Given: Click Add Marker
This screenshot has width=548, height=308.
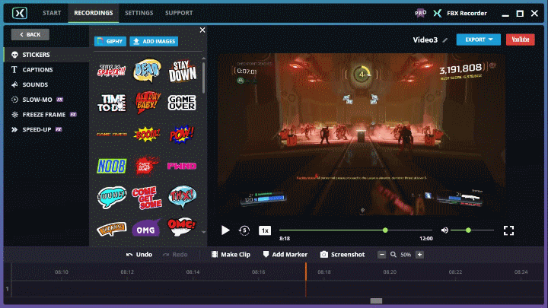Looking at the screenshot, I should pyautogui.click(x=285, y=255).
